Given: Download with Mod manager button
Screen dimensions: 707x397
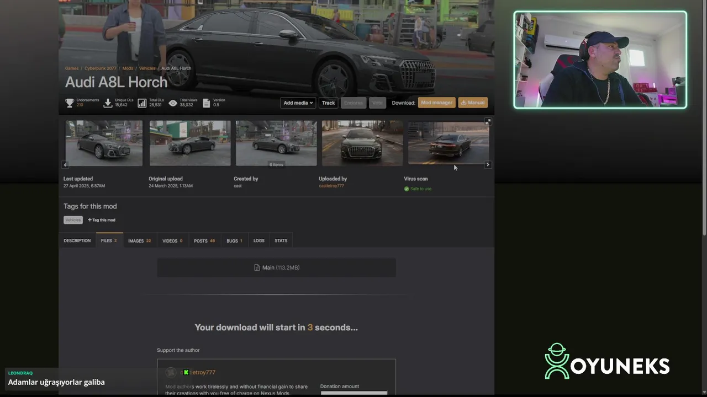Looking at the screenshot, I should tap(437, 103).
